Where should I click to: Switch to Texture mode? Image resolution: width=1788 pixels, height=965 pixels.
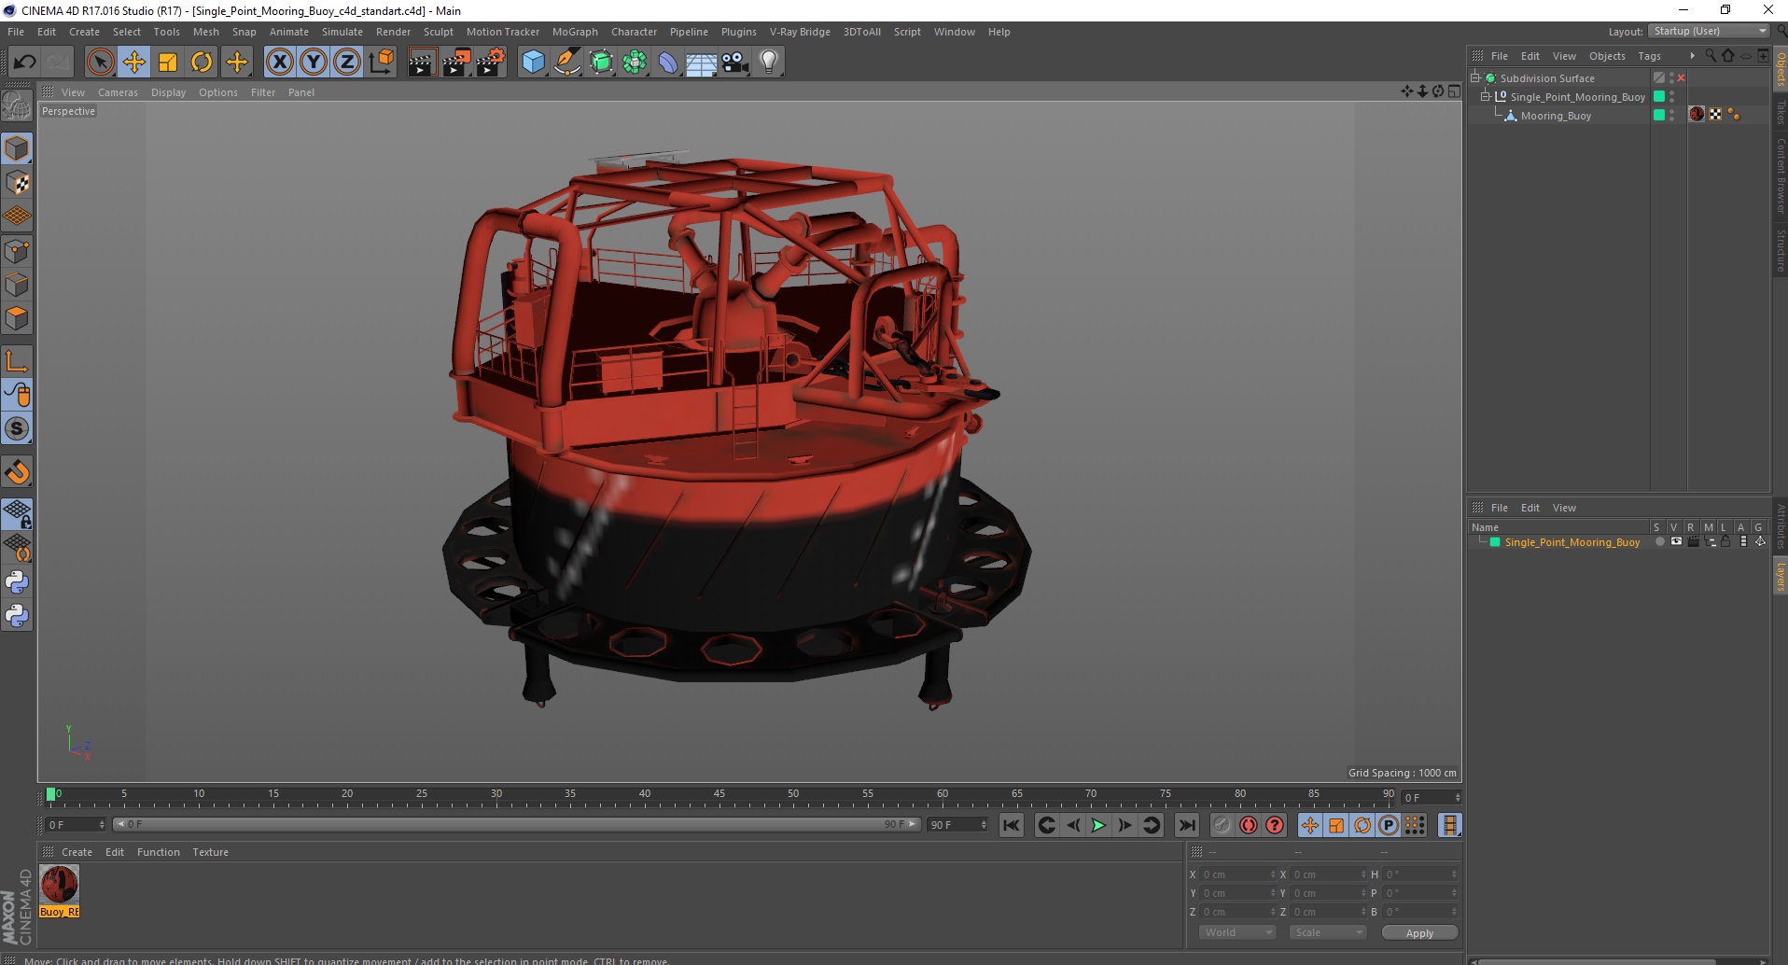[17, 183]
